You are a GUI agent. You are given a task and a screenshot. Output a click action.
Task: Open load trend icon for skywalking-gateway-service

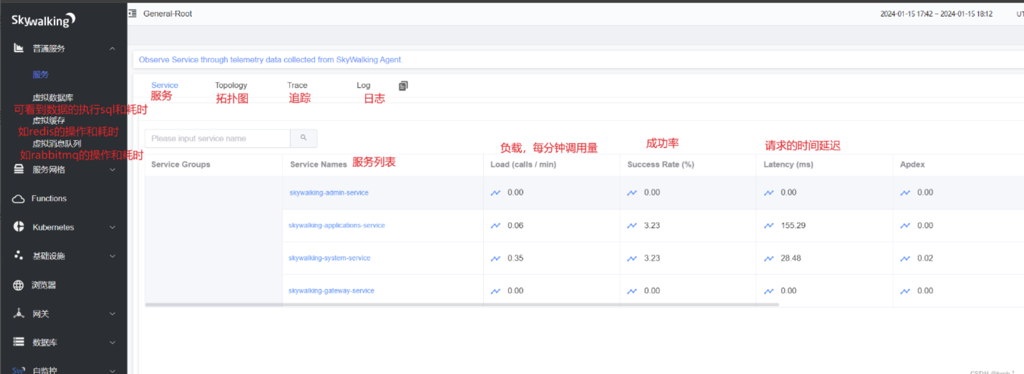click(x=496, y=291)
